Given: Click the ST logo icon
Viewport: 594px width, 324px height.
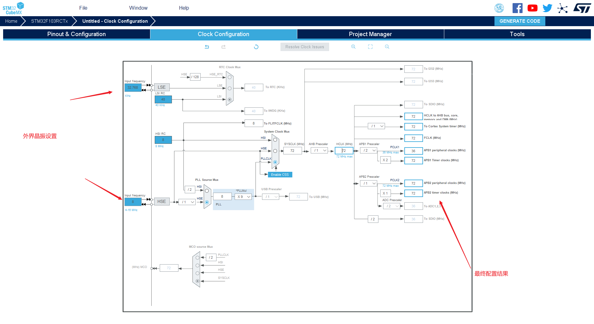Looking at the screenshot, I should 582,8.
